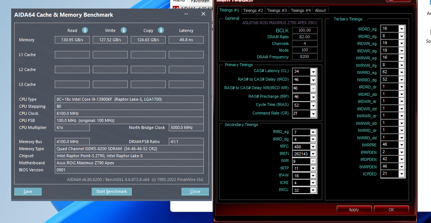Open the tREFi dropdown

(313, 154)
